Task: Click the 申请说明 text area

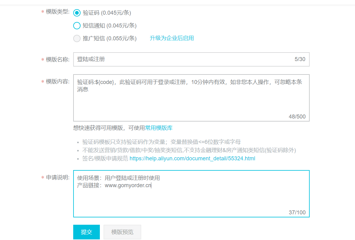Action: click(x=191, y=194)
